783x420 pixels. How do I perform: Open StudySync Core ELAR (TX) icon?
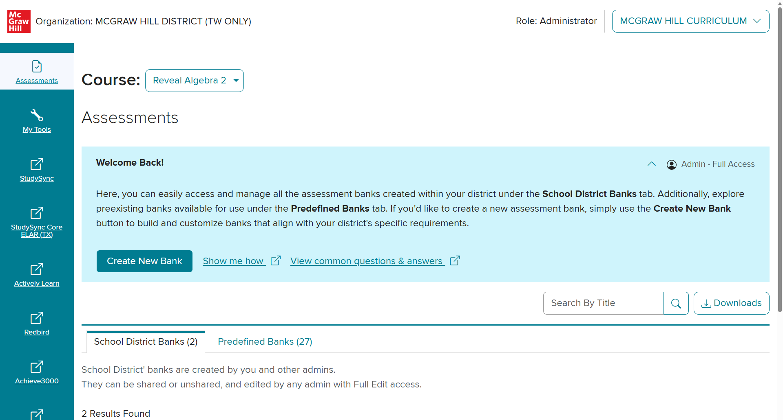(x=37, y=213)
